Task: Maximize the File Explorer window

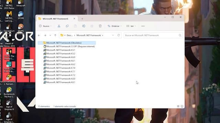Action: pos(173,17)
